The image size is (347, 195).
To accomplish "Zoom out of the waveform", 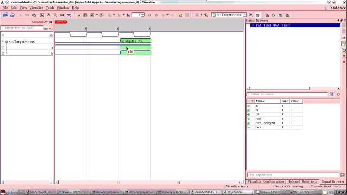I will tap(55, 15).
